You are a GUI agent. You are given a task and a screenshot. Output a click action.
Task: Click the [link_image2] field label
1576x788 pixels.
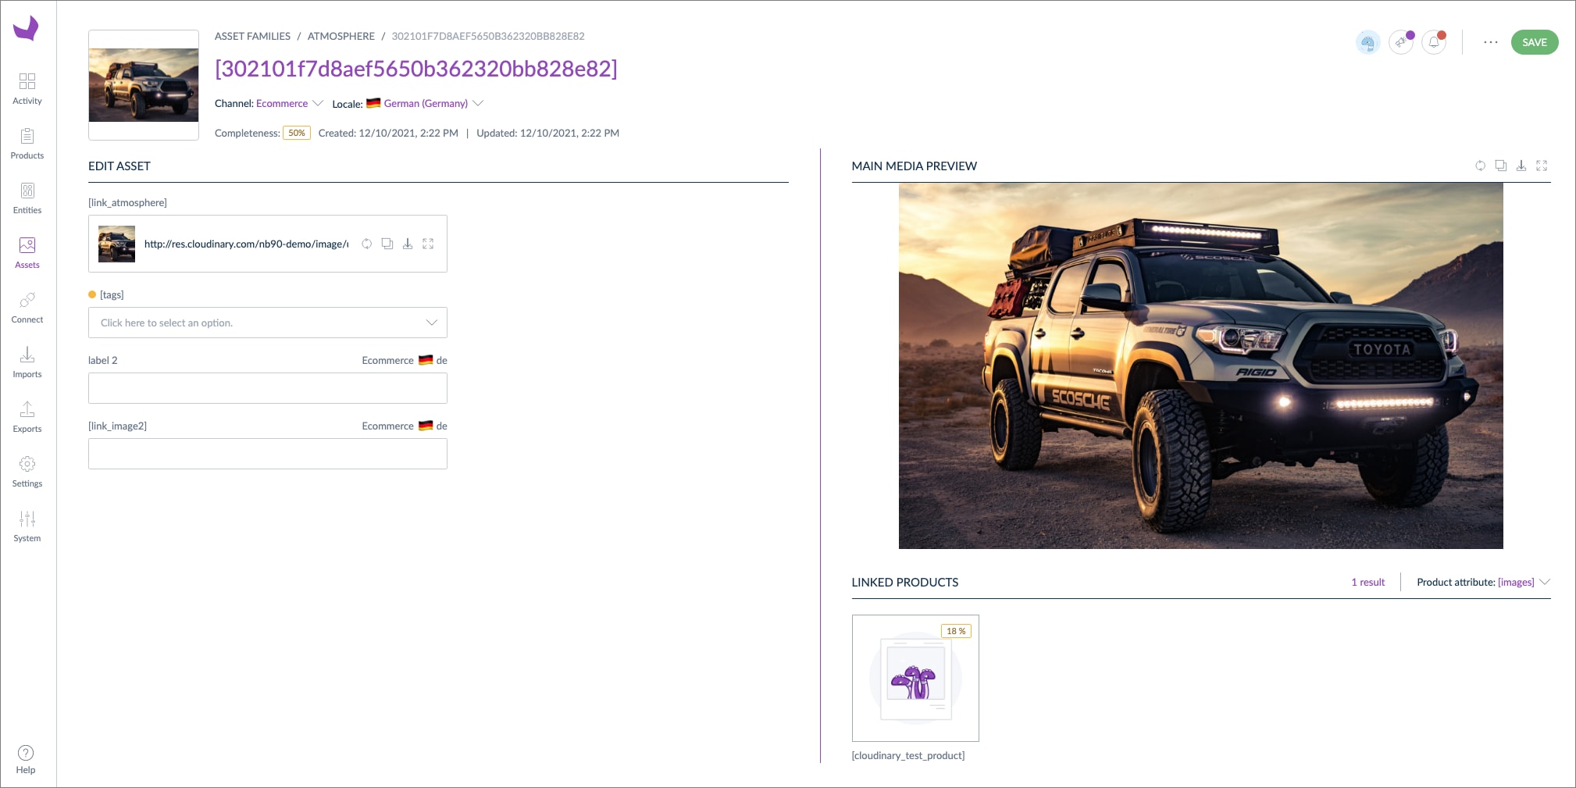tap(117, 426)
